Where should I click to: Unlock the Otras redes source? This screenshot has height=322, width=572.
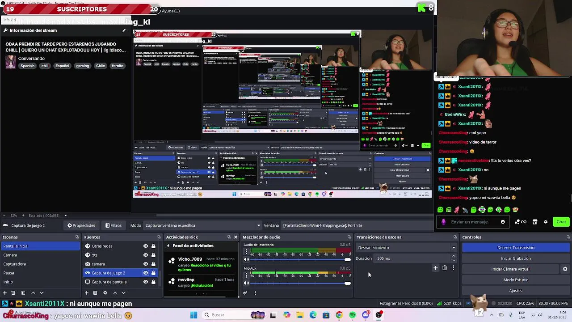153,246
